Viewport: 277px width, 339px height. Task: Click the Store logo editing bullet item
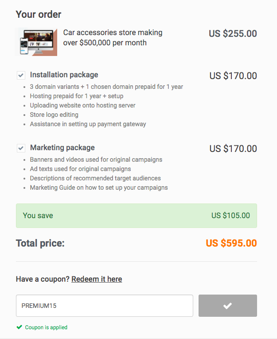(x=54, y=115)
